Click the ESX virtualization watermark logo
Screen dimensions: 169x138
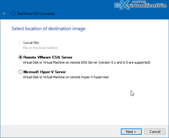point(140,5)
